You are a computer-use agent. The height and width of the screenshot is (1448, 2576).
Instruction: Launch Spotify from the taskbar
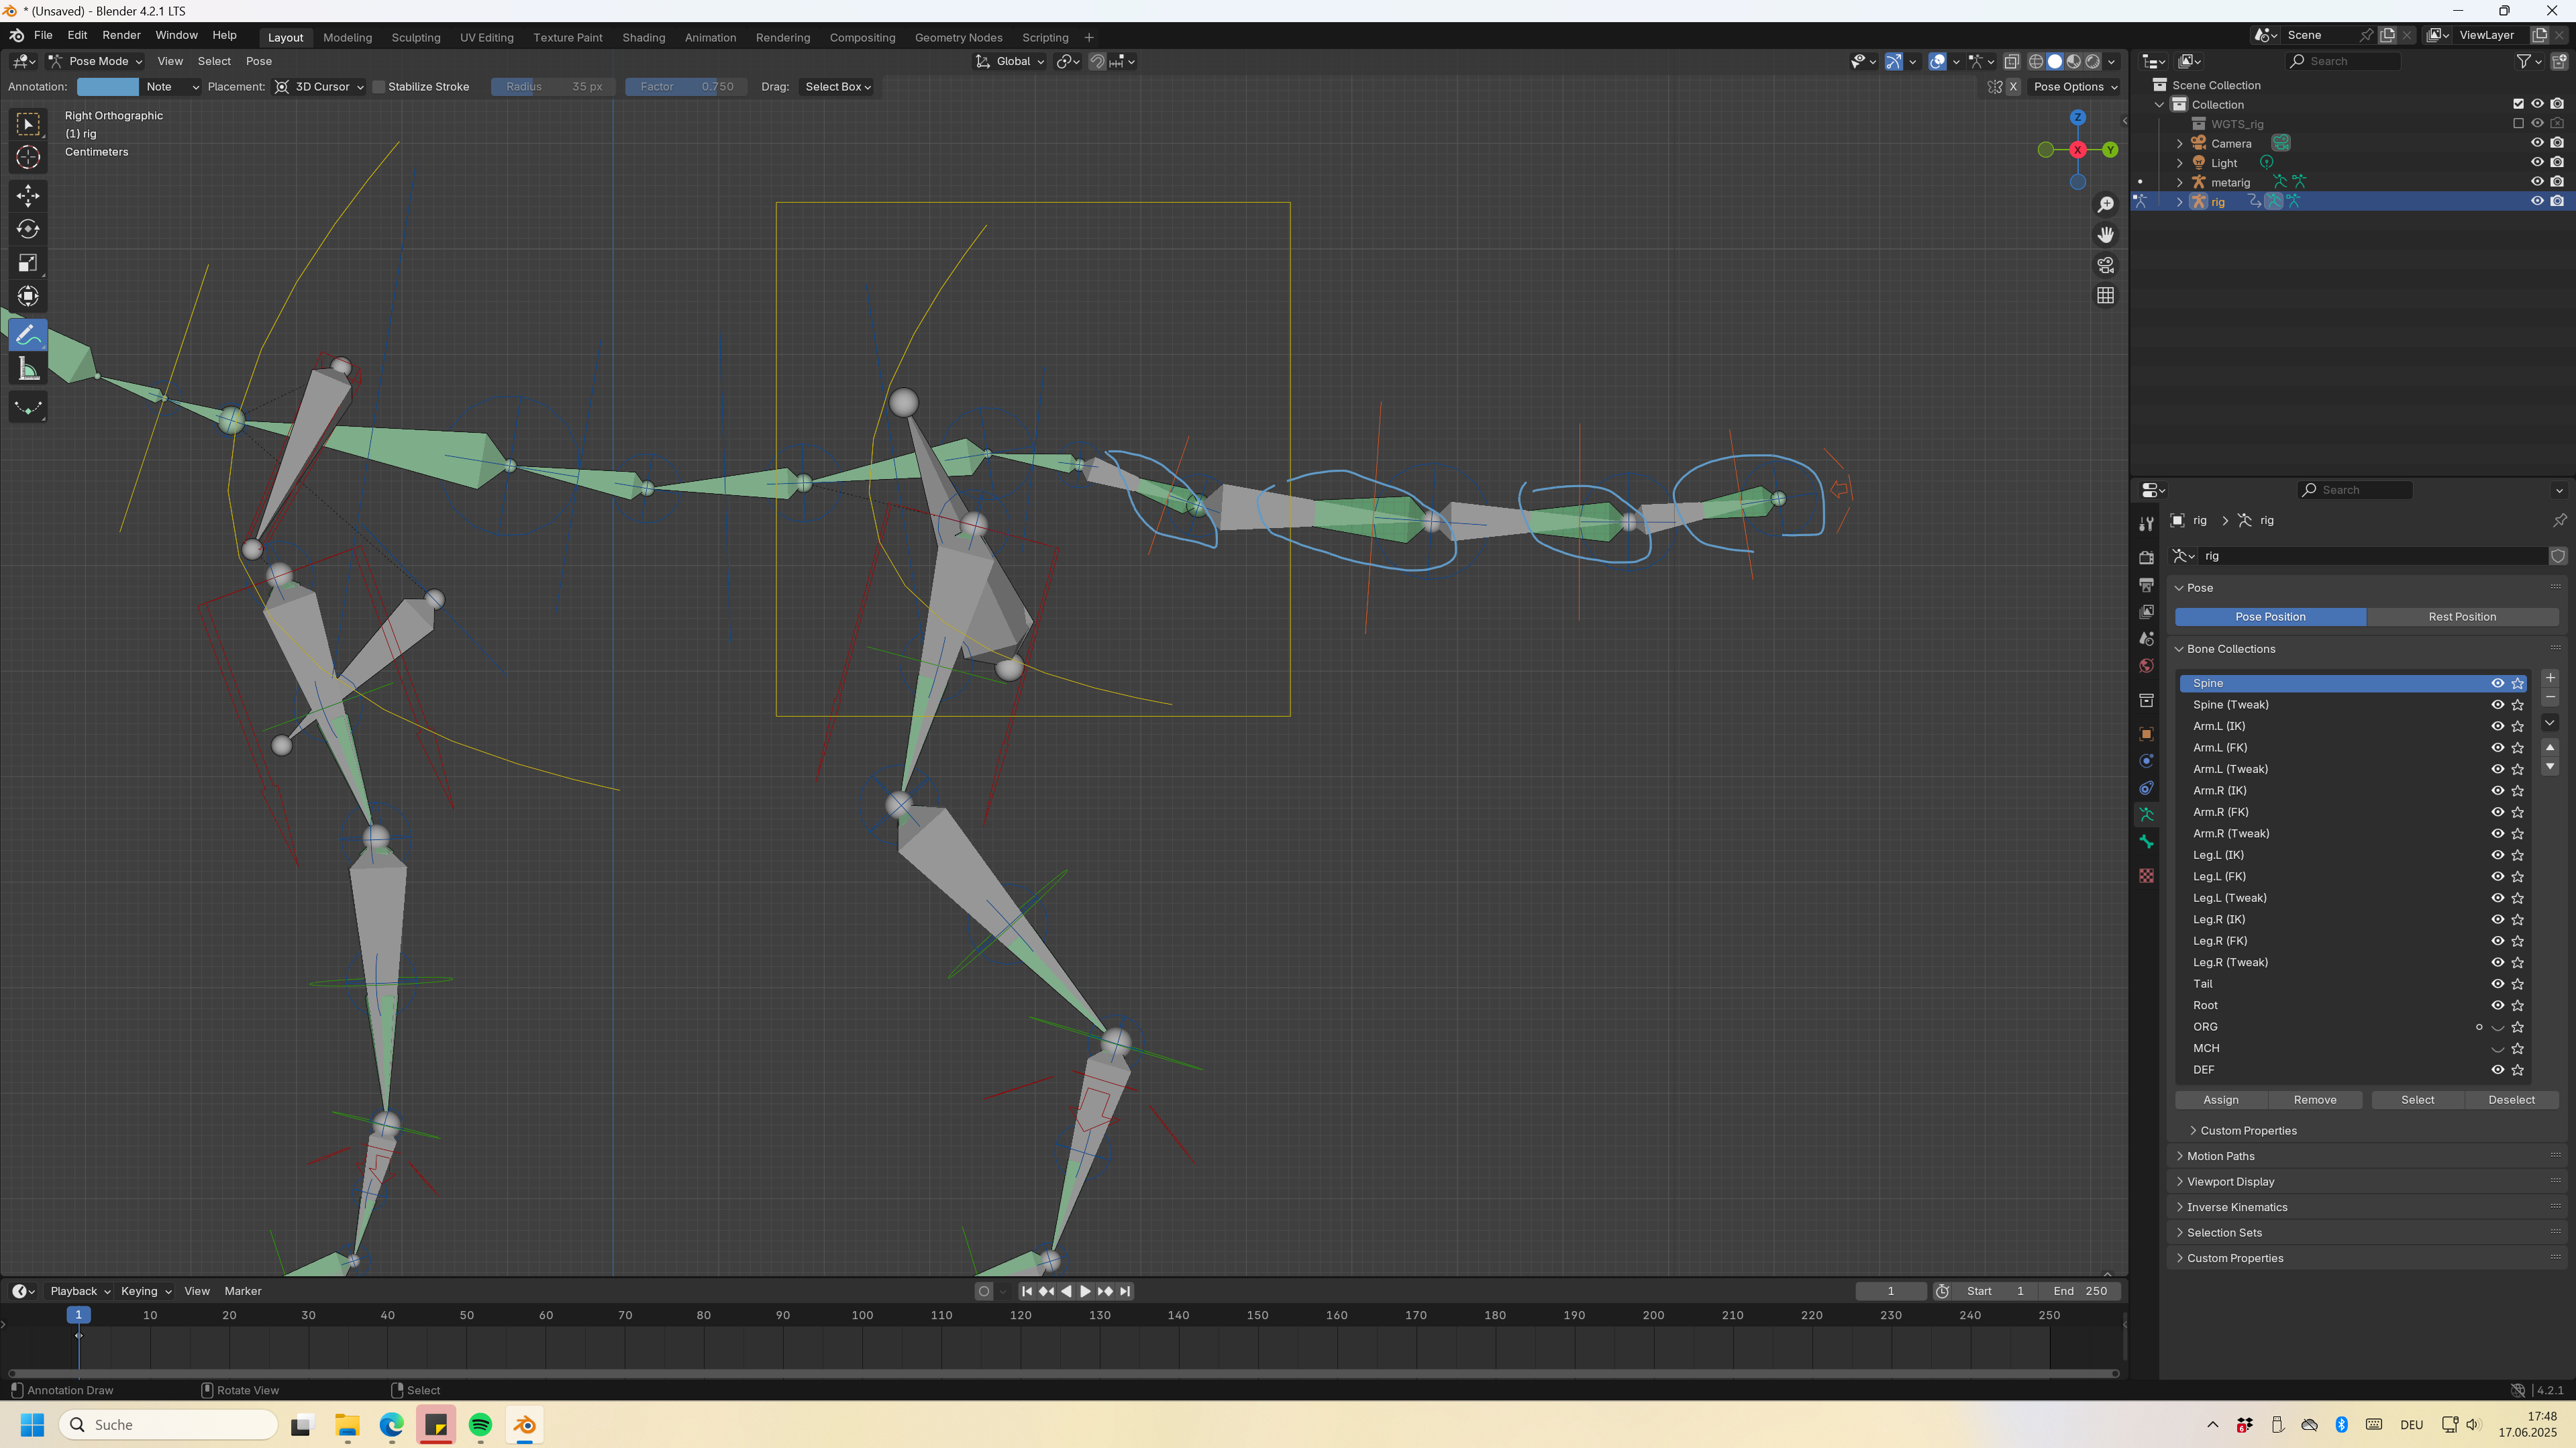480,1425
